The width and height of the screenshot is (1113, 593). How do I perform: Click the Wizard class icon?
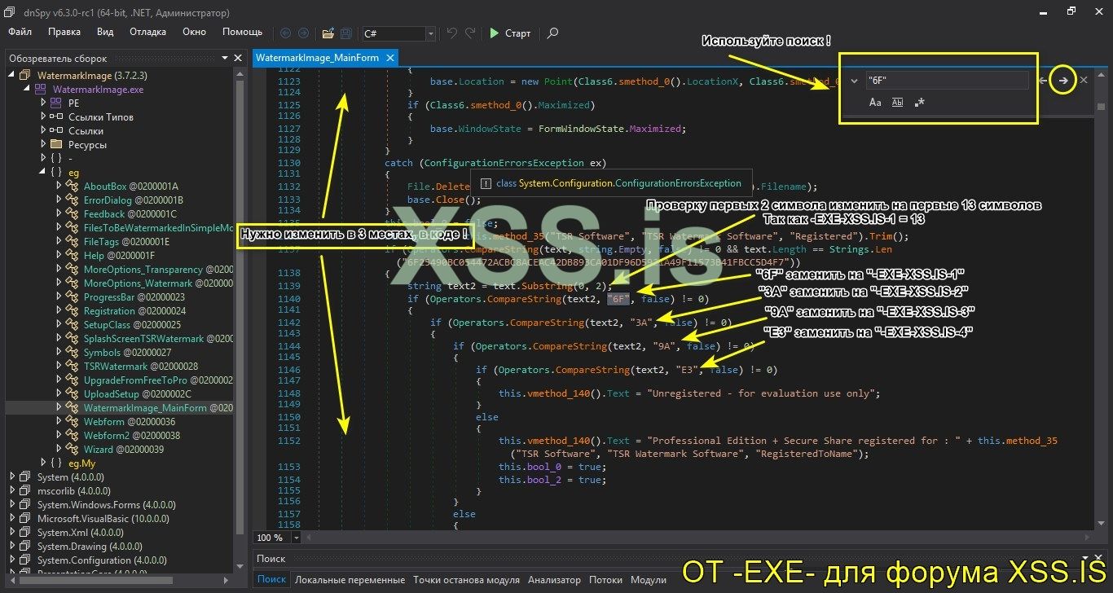pos(72,449)
